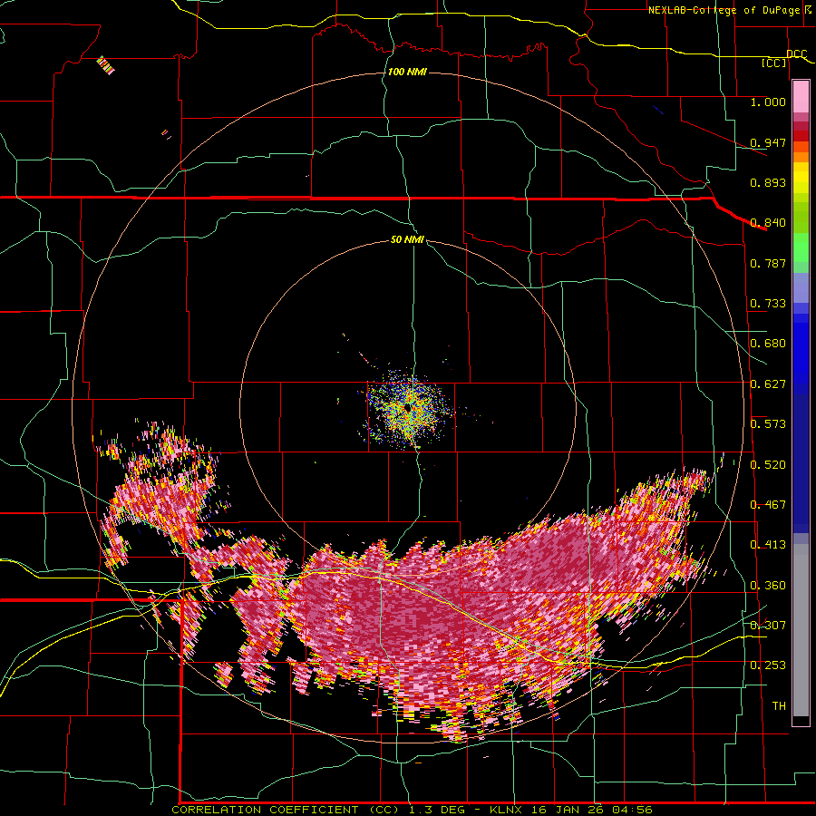
Task: Select the 100 NMI range ring label
Action: coord(407,72)
